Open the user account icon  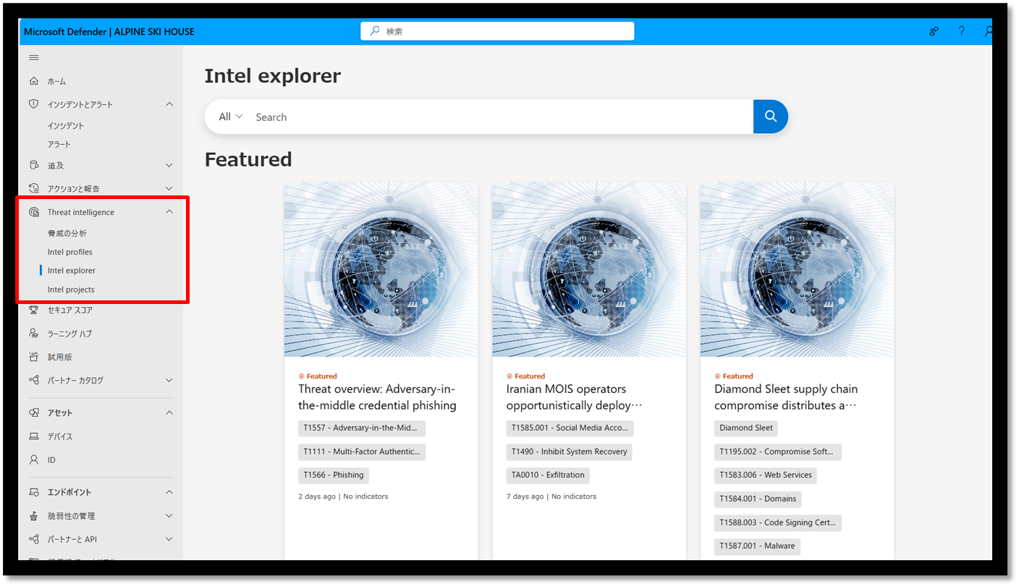coord(988,31)
